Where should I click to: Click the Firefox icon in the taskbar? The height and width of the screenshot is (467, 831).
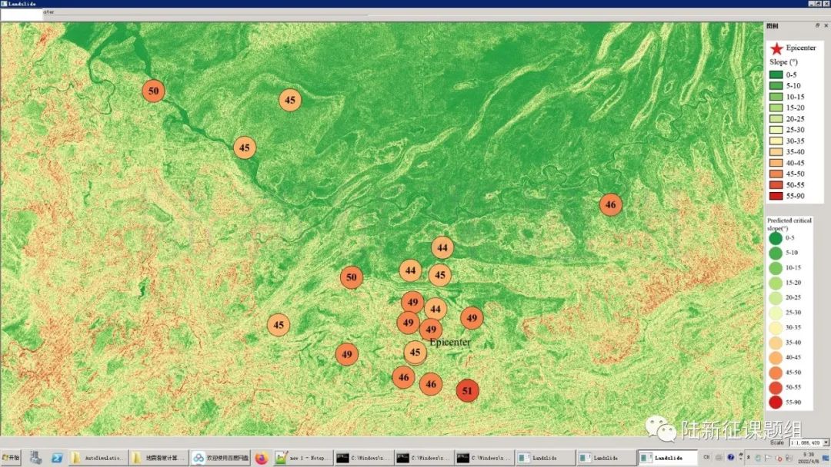tap(261, 458)
